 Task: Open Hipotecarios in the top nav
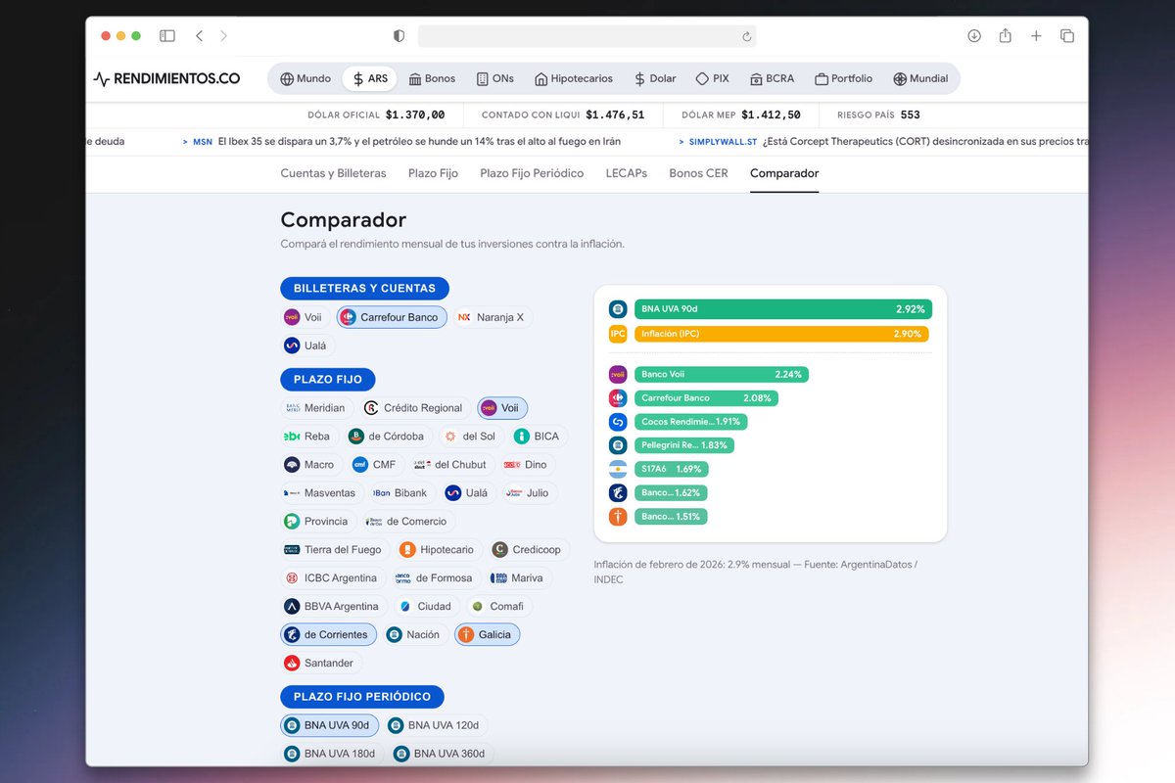point(574,78)
